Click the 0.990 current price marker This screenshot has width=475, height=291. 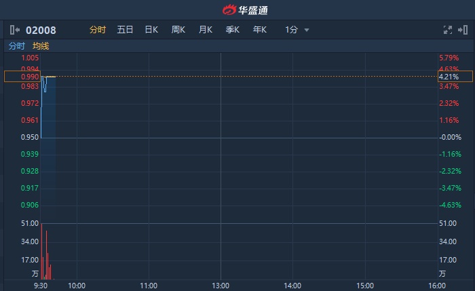29,77
